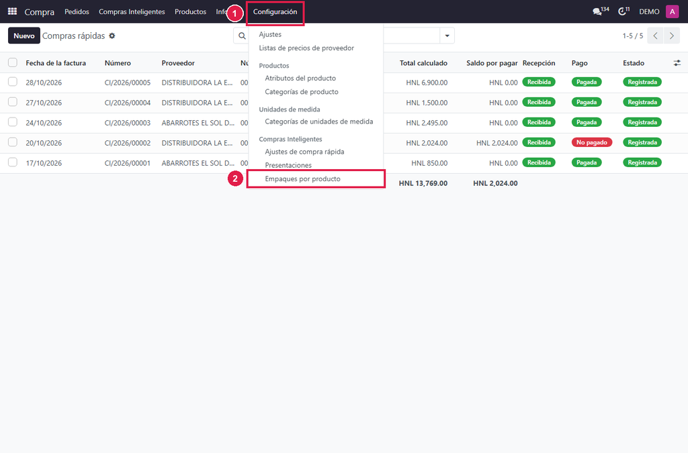Click the Compra app title
Image resolution: width=688 pixels, height=453 pixels.
40,12
